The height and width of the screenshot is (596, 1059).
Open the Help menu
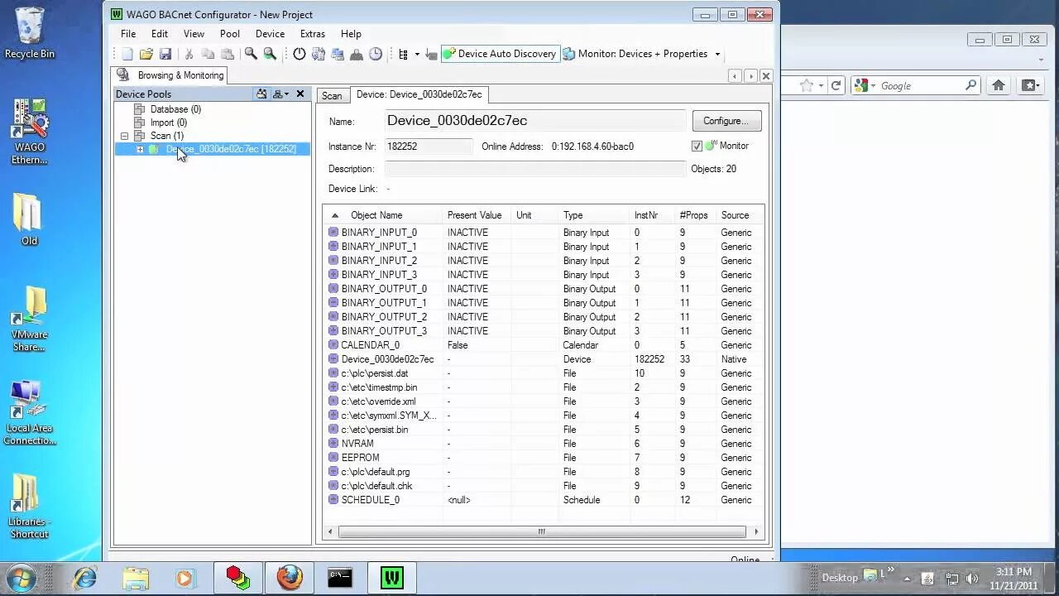click(351, 34)
